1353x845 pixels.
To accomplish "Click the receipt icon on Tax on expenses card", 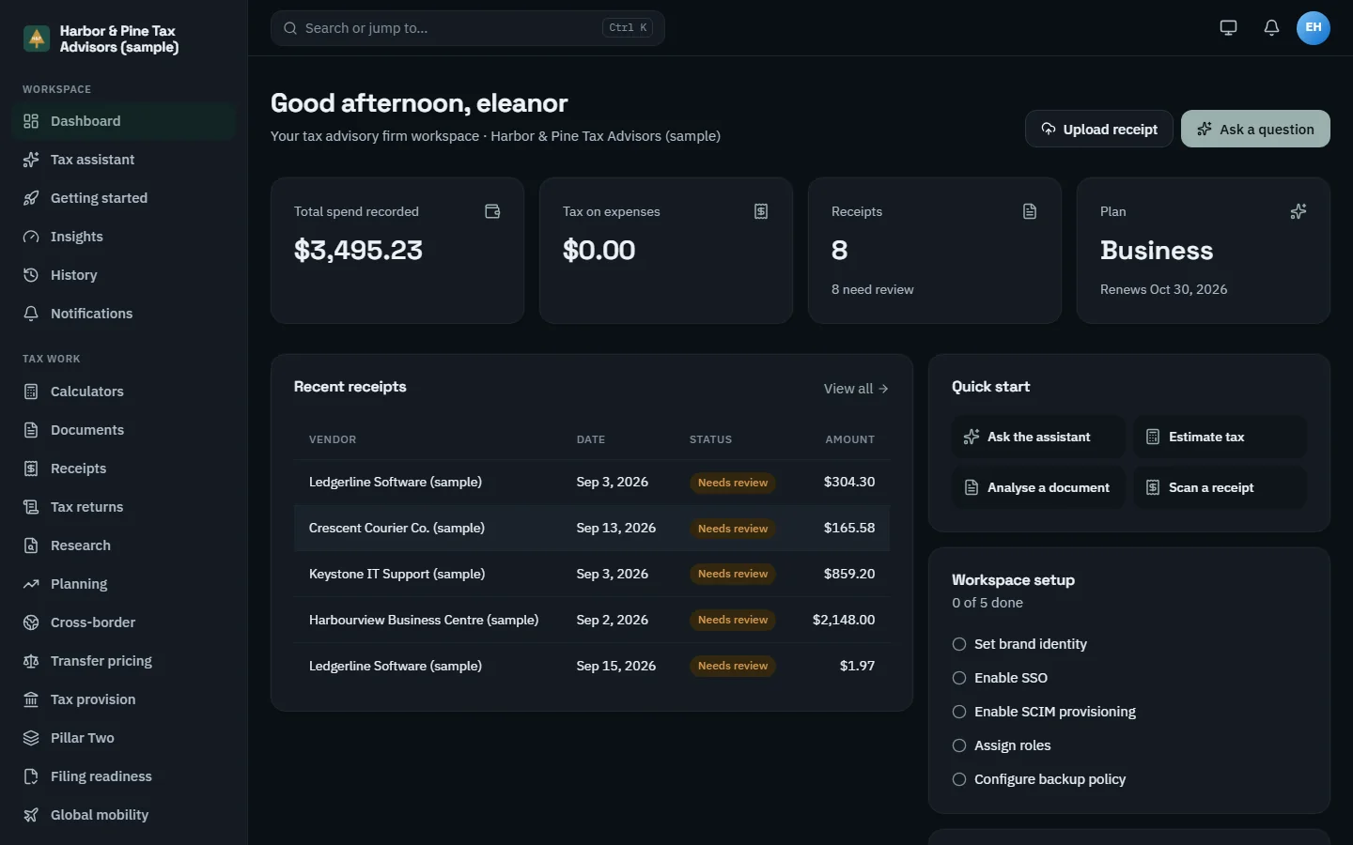I will click(x=761, y=211).
